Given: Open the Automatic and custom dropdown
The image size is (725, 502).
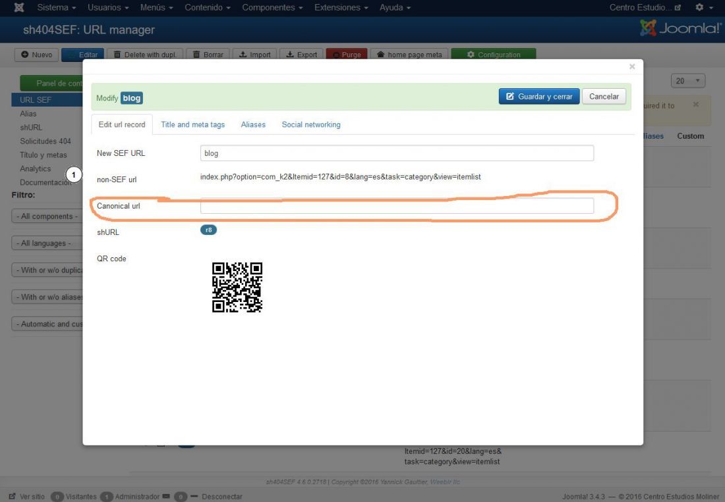Looking at the screenshot, I should (47, 324).
